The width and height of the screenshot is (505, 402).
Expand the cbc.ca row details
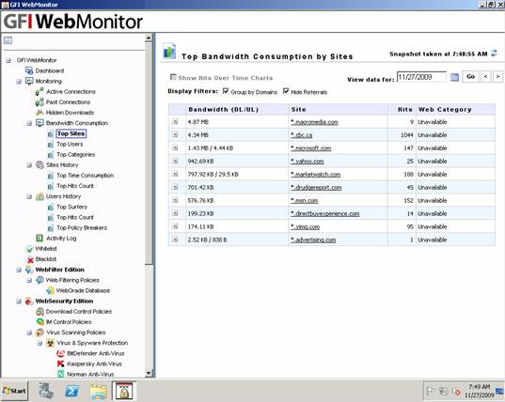(x=175, y=134)
